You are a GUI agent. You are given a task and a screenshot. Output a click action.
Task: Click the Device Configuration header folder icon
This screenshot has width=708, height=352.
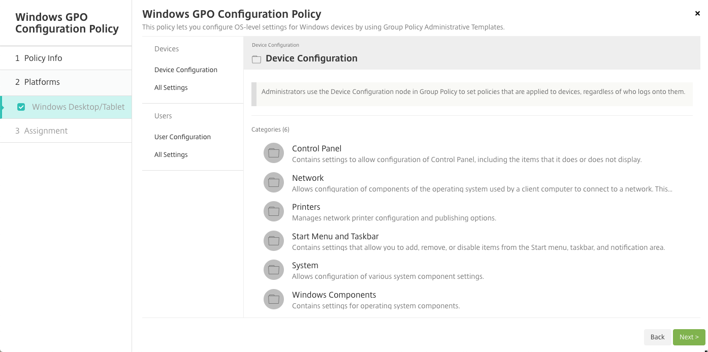coord(256,59)
